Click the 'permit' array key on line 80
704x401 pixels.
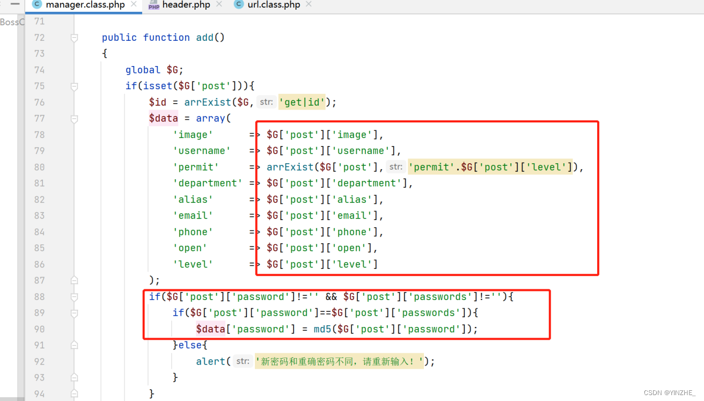tap(196, 167)
